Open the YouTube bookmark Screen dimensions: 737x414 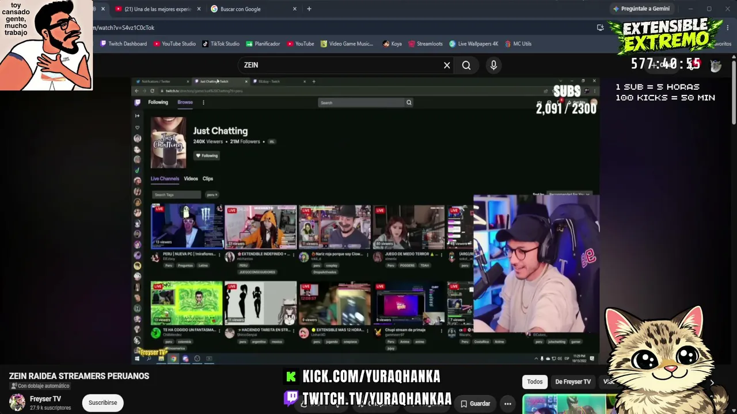[x=301, y=44]
